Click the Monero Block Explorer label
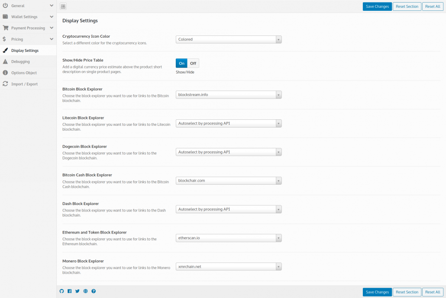 (x=83, y=261)
